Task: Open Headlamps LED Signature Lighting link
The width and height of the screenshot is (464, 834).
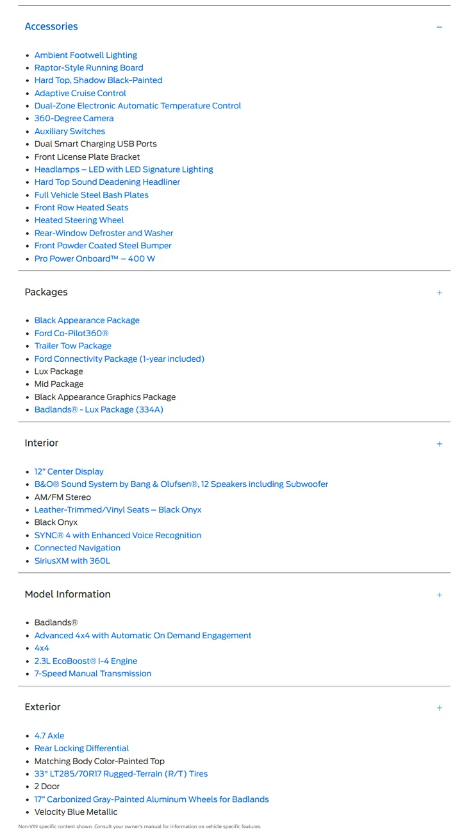Action: coord(124,169)
